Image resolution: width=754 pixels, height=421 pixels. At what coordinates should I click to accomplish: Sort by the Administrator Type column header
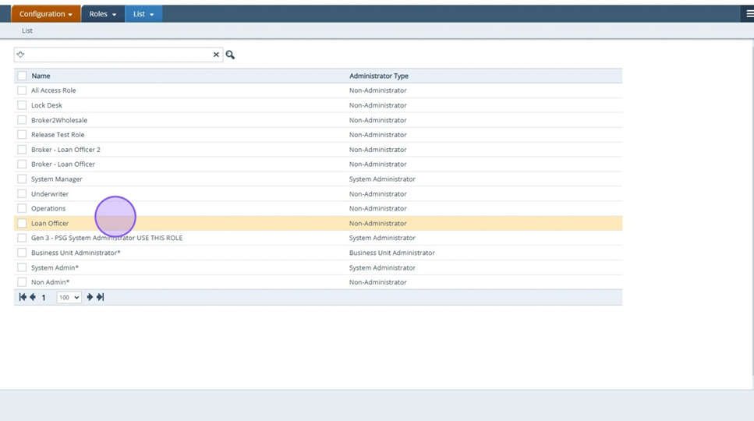tap(379, 76)
